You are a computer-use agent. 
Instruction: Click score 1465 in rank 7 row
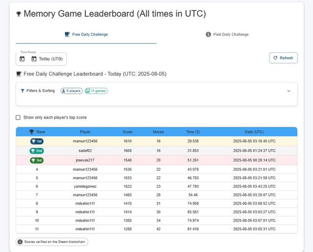128,195
